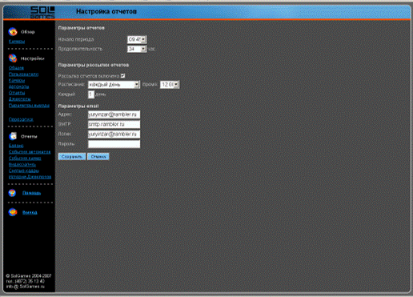413x297 pixels.
Task: Click the Сохранить button
Action: (72, 157)
